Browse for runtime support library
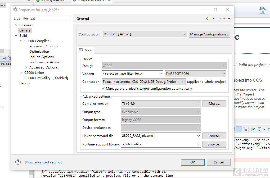This screenshot has width=270, height=178. coord(214,144)
